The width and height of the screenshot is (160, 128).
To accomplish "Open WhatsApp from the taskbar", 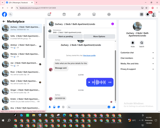I will pos(28,115).
